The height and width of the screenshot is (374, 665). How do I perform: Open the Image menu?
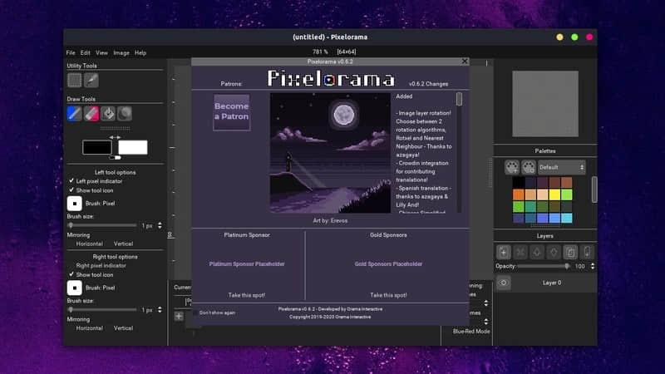pos(121,52)
